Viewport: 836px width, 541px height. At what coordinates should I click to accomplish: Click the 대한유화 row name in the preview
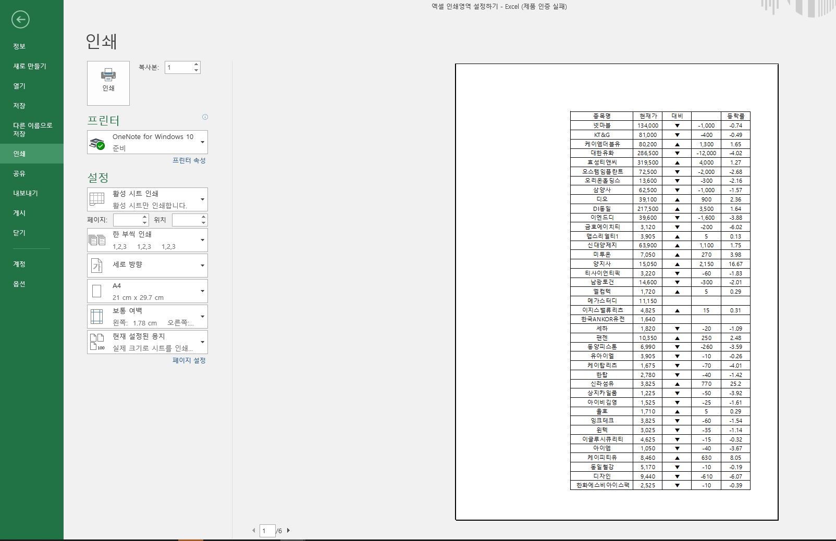(x=602, y=153)
